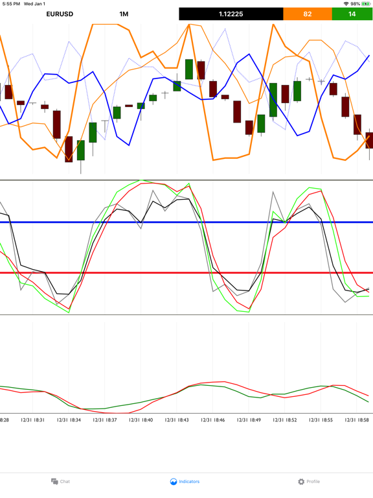Tap the blue overbought level line
The image size is (373, 498).
(186, 222)
